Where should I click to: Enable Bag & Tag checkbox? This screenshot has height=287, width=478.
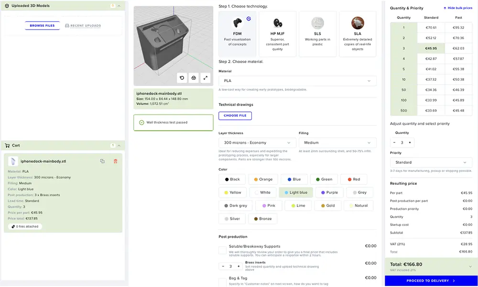click(x=223, y=282)
